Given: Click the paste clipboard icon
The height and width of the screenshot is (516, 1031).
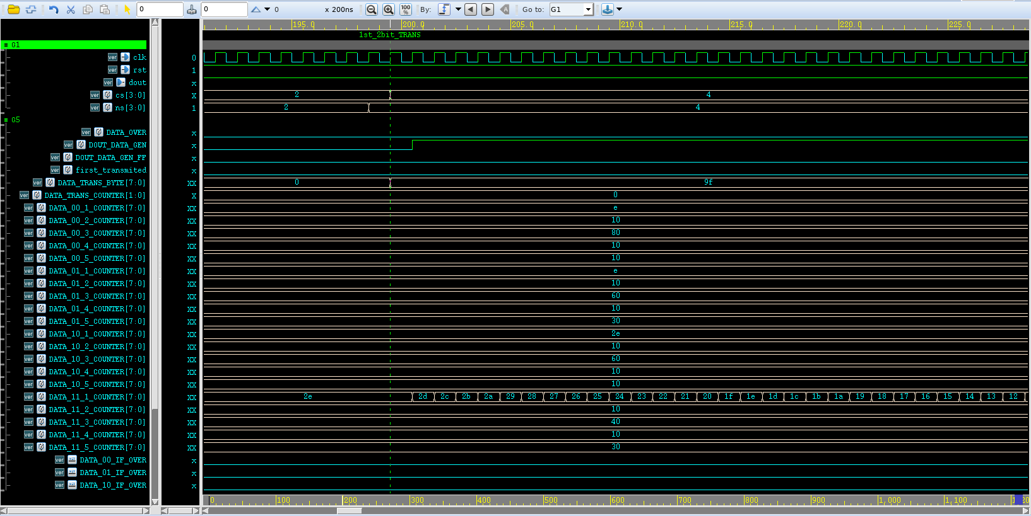Looking at the screenshot, I should 105,9.
